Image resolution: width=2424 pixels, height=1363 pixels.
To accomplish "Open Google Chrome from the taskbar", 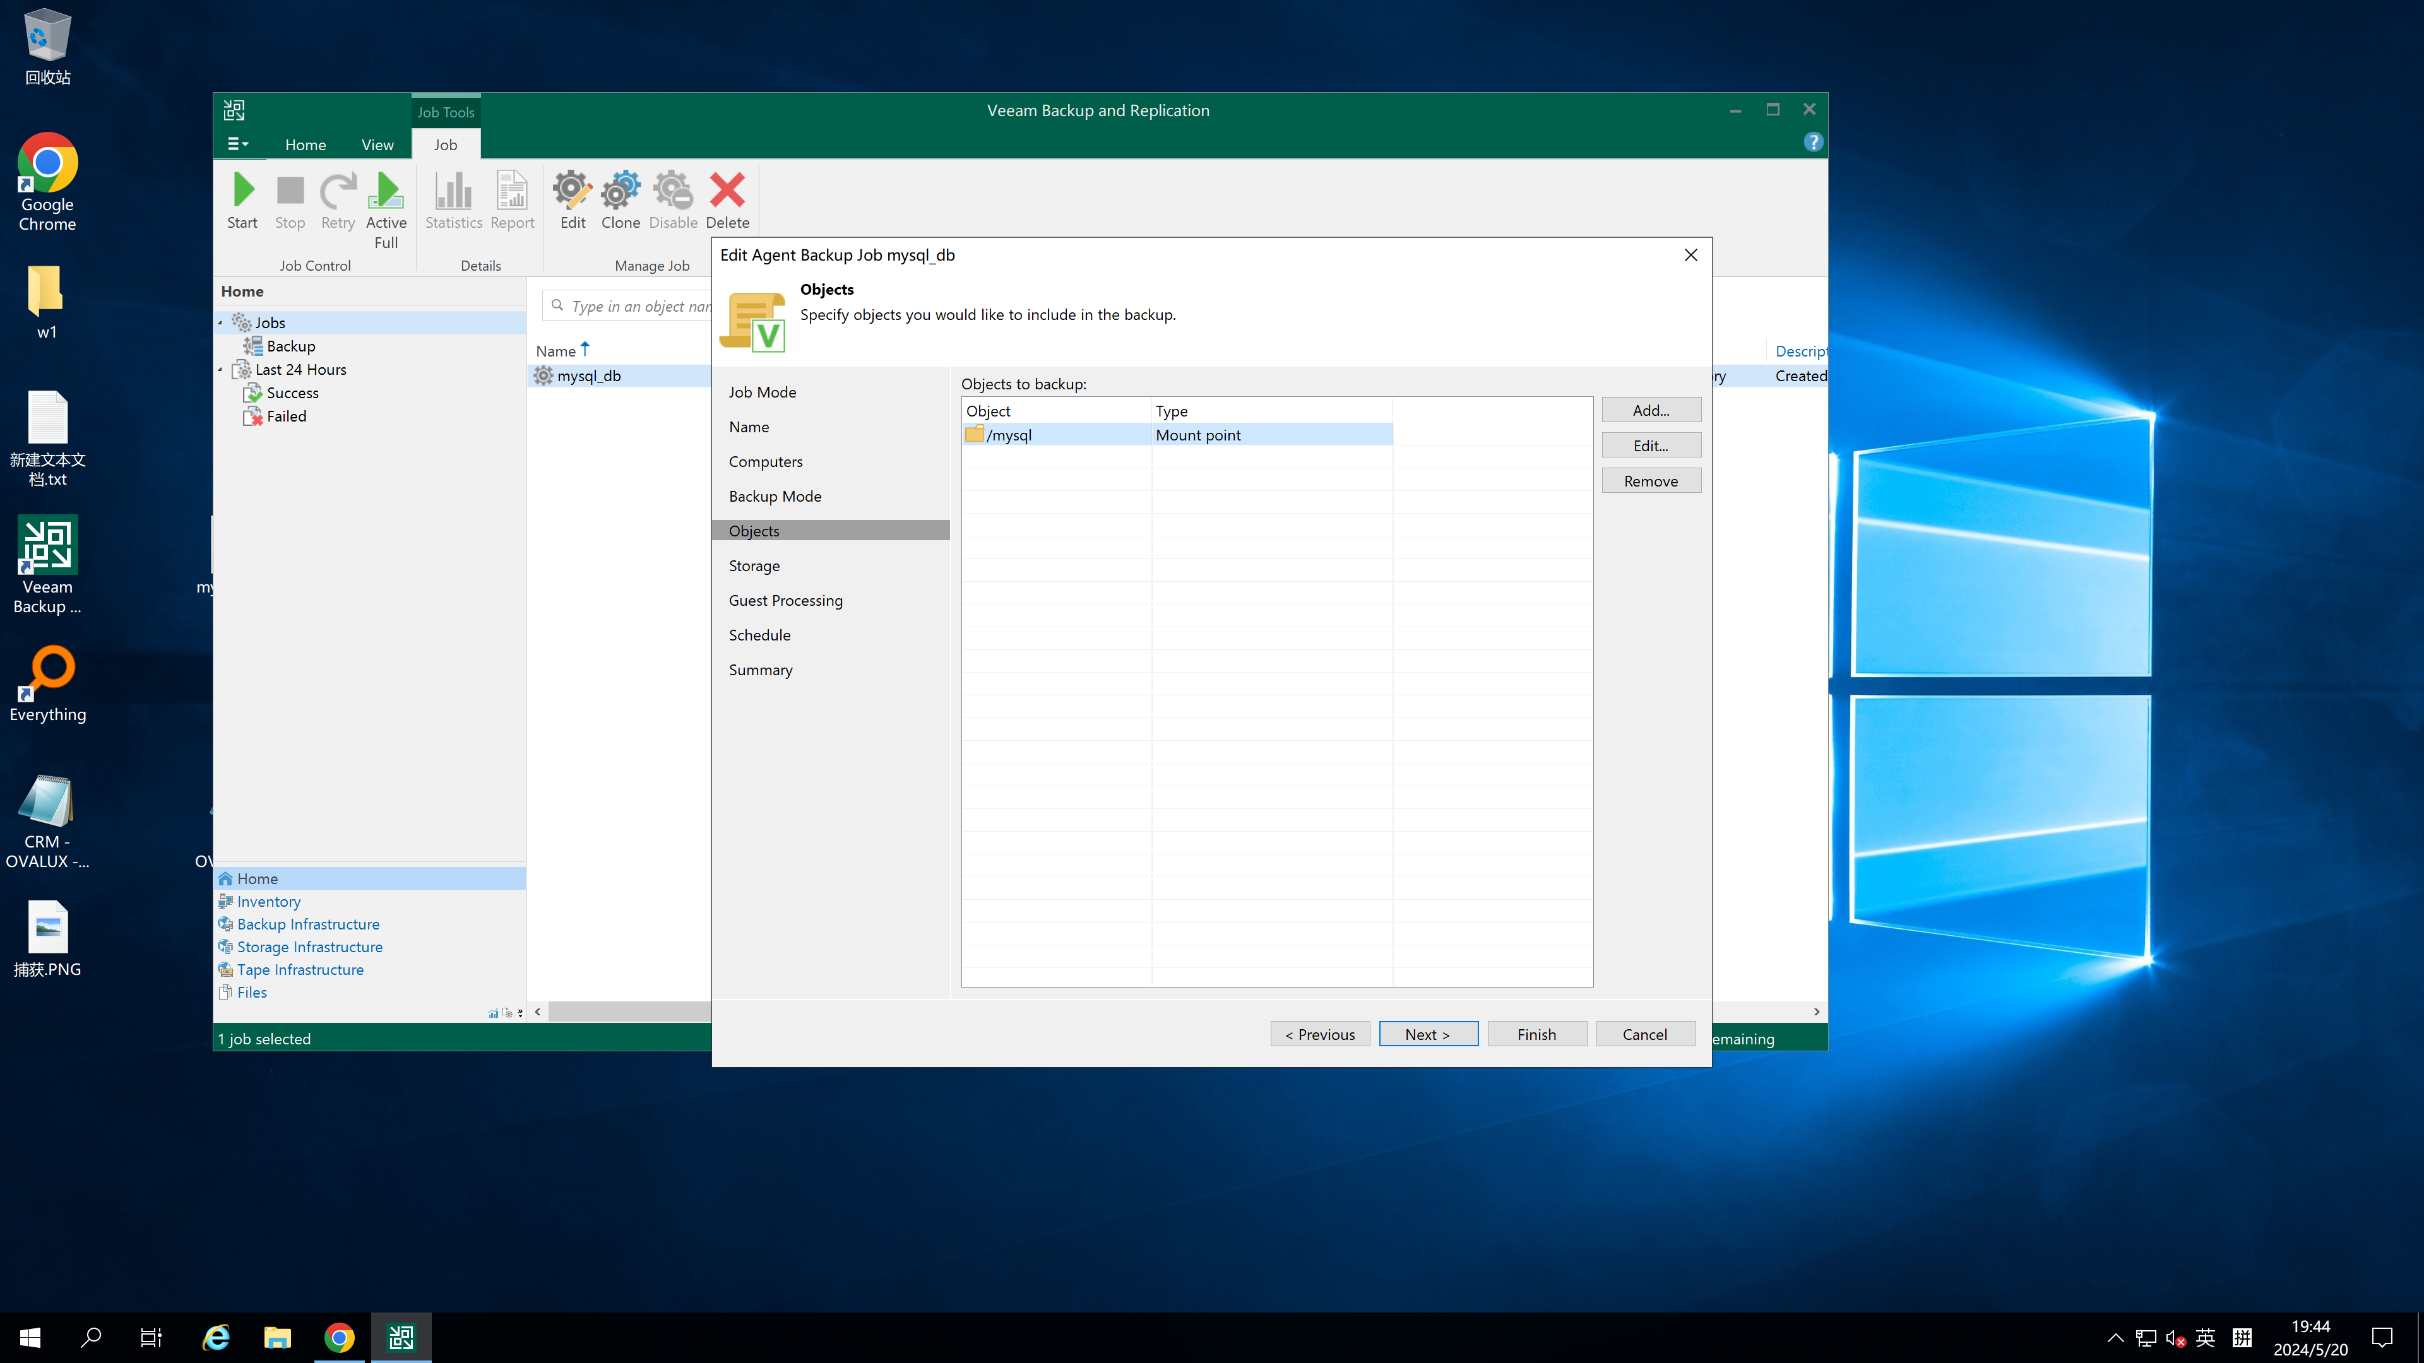I will point(340,1336).
